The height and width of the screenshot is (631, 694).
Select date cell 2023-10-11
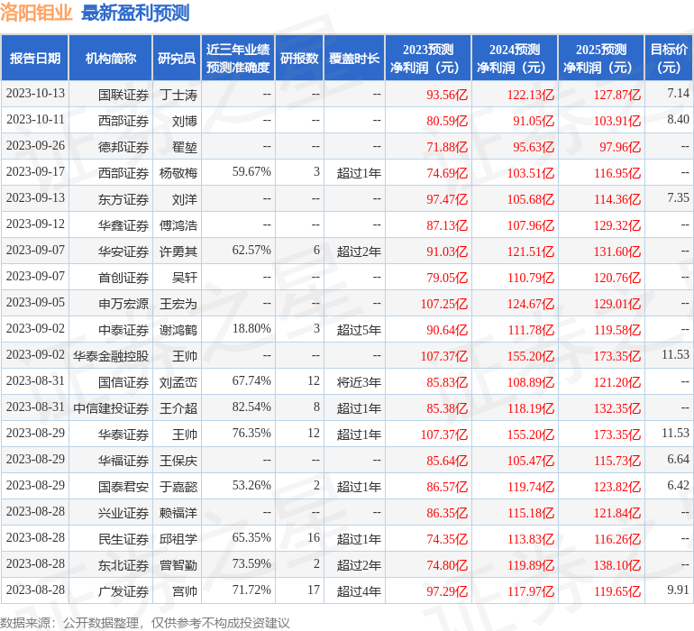[35, 120]
